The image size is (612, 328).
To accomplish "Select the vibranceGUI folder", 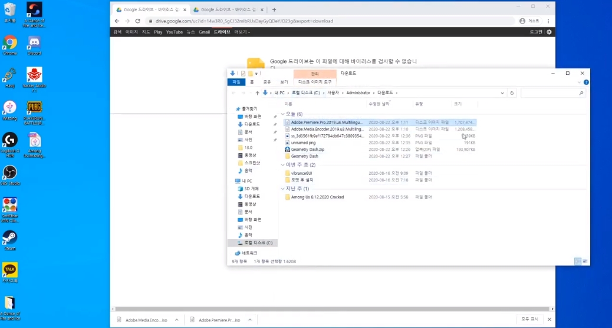I will pos(298,173).
